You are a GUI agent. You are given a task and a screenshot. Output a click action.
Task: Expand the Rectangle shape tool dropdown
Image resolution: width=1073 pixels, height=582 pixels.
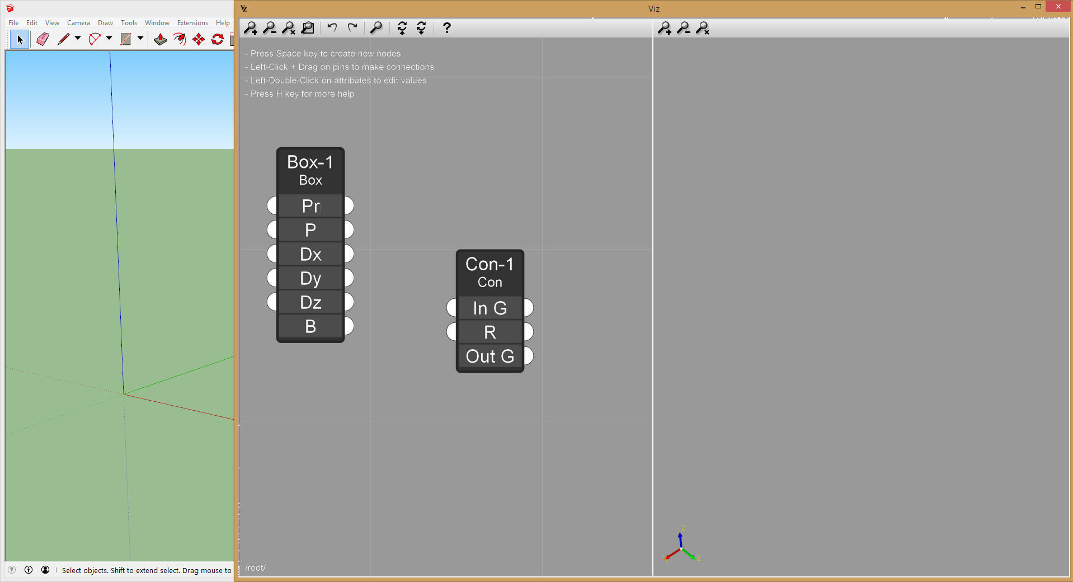(x=140, y=39)
